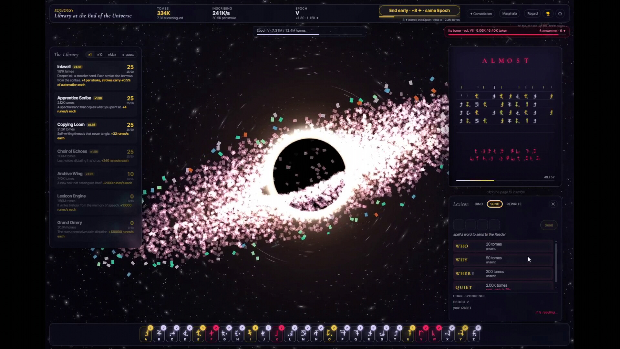Select the rune key for letter Z

click(x=473, y=334)
